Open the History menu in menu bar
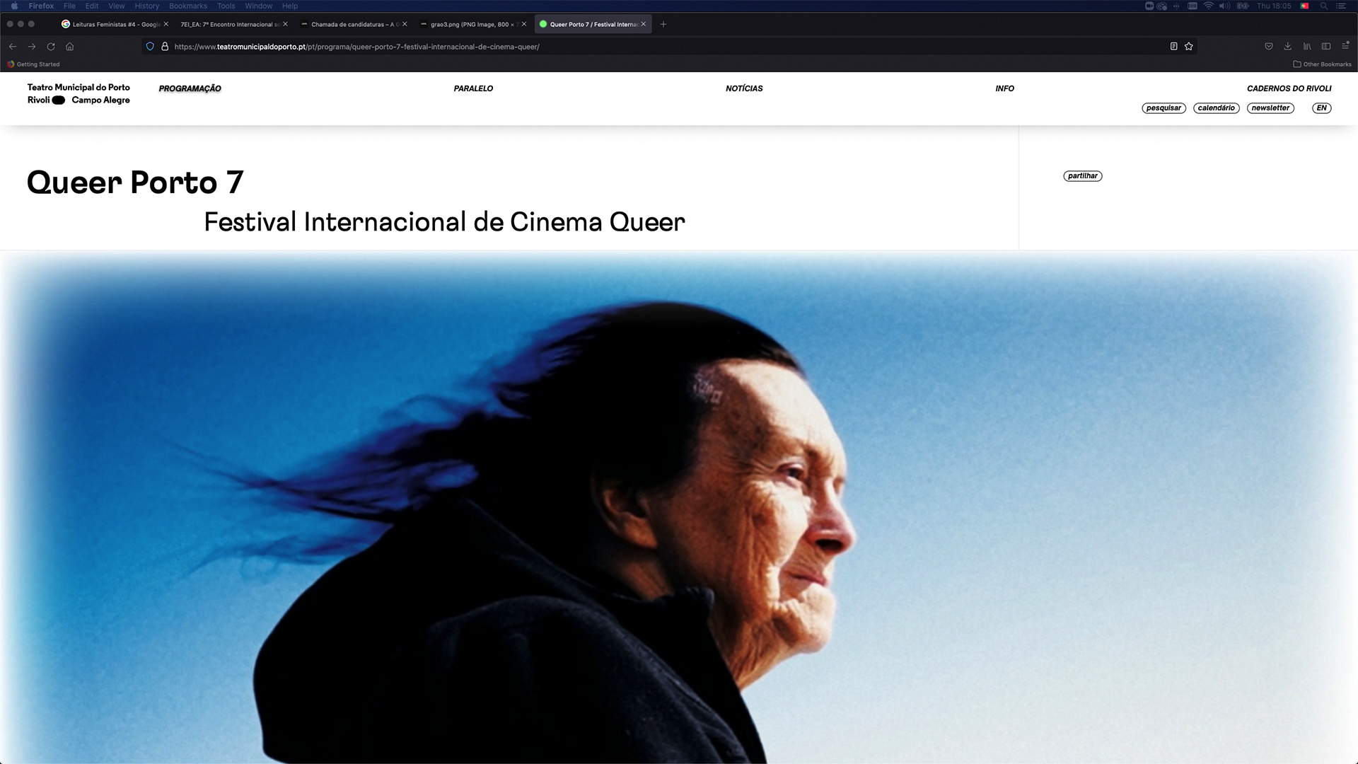Viewport: 1358px width, 764px height. (x=147, y=6)
